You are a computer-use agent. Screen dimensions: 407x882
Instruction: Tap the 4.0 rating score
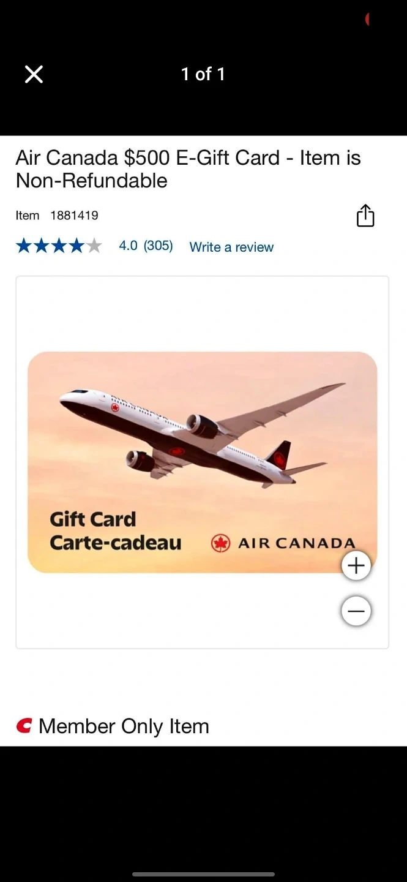(x=128, y=246)
